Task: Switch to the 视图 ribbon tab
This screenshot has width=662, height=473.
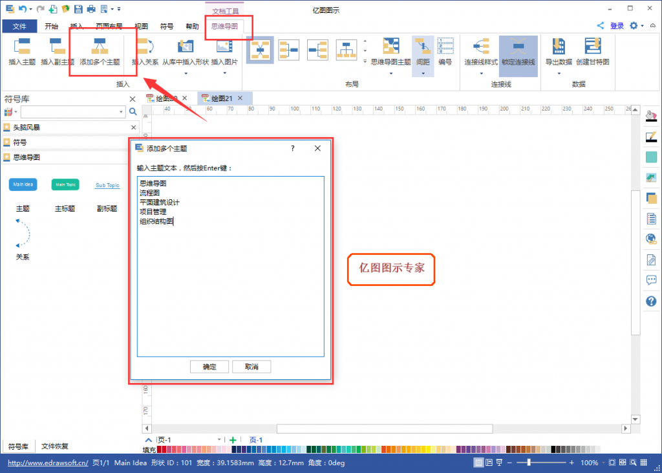Action: (142, 27)
